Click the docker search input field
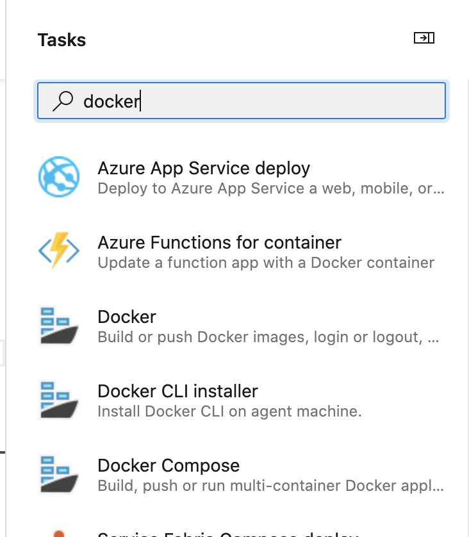Viewport: 469px width, 537px height. 242,101
